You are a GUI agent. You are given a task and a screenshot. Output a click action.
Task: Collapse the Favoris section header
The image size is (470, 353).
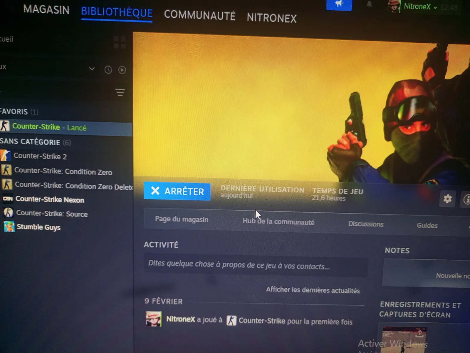(x=14, y=112)
